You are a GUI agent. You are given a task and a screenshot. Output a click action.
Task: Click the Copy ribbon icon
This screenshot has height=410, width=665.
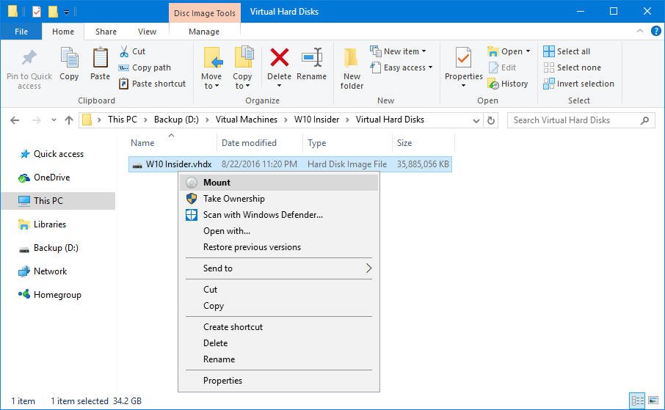click(69, 58)
